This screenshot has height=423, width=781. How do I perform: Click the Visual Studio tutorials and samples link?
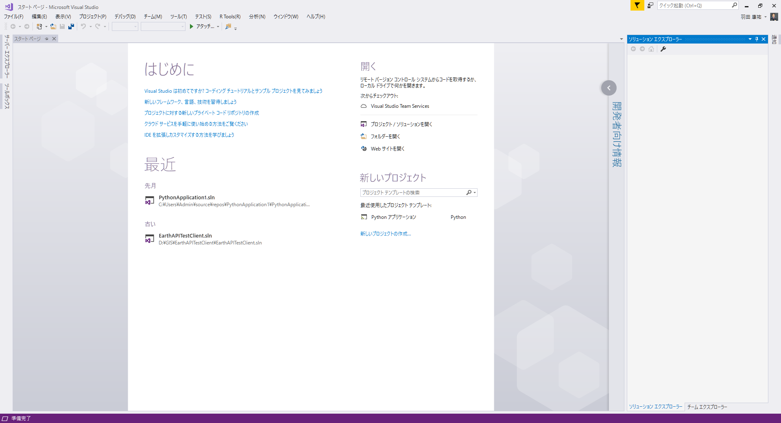233,91
